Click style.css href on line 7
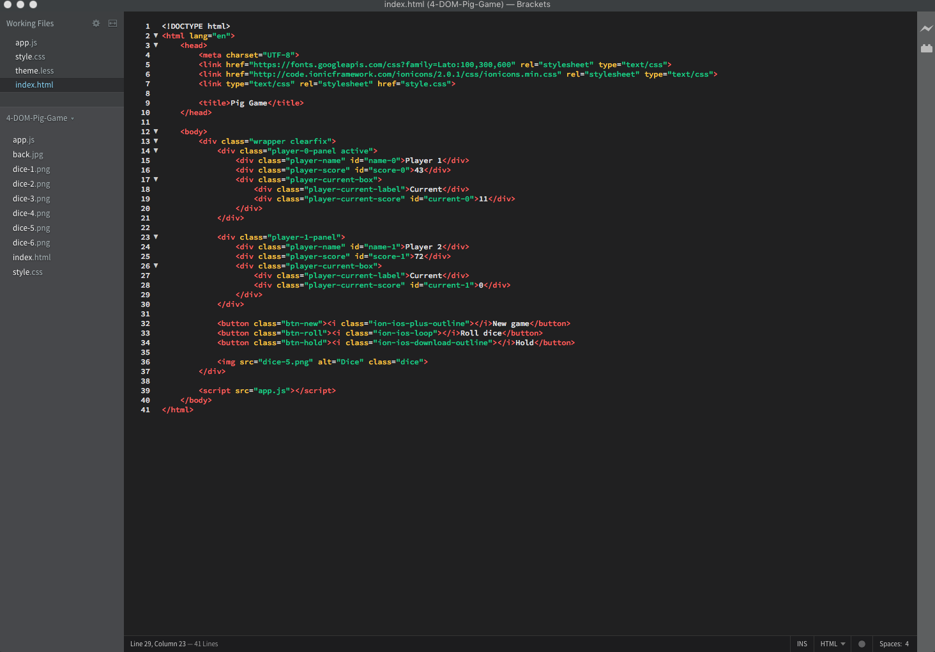The image size is (935, 652). (x=425, y=84)
